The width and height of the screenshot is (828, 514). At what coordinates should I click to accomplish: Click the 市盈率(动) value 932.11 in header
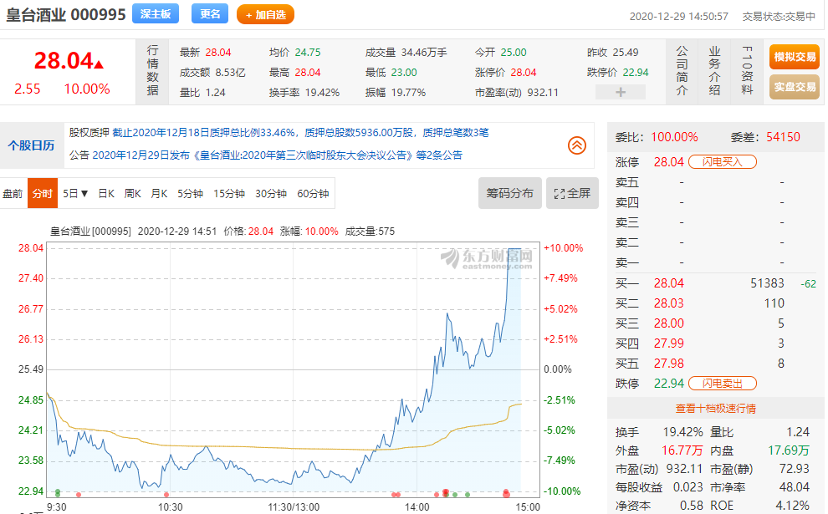[543, 93]
